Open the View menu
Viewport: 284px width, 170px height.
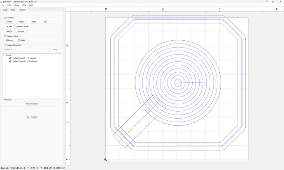coord(24,5)
